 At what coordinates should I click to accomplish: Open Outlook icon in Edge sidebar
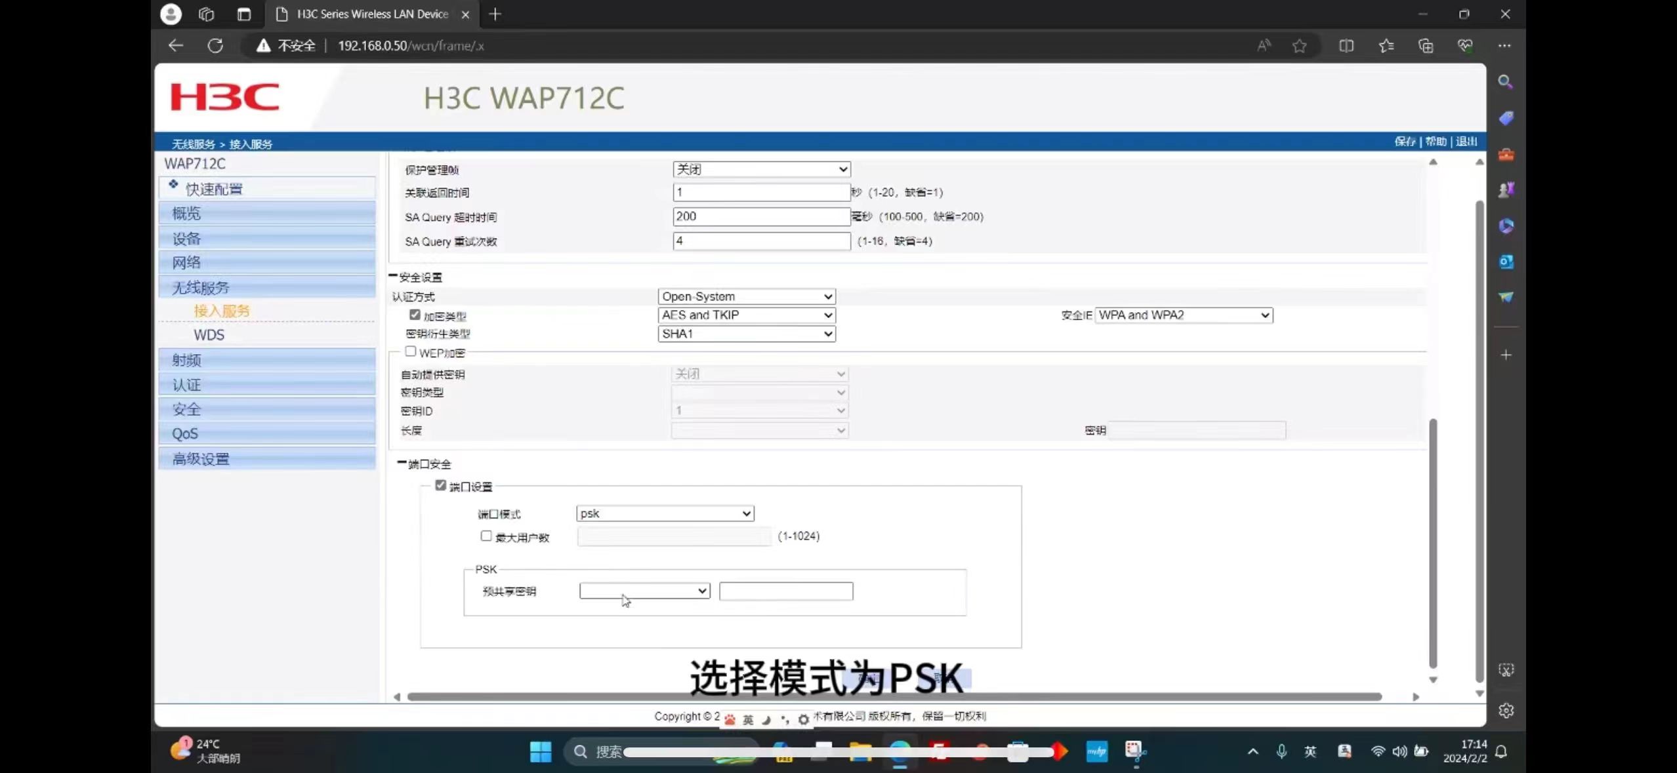(1506, 262)
